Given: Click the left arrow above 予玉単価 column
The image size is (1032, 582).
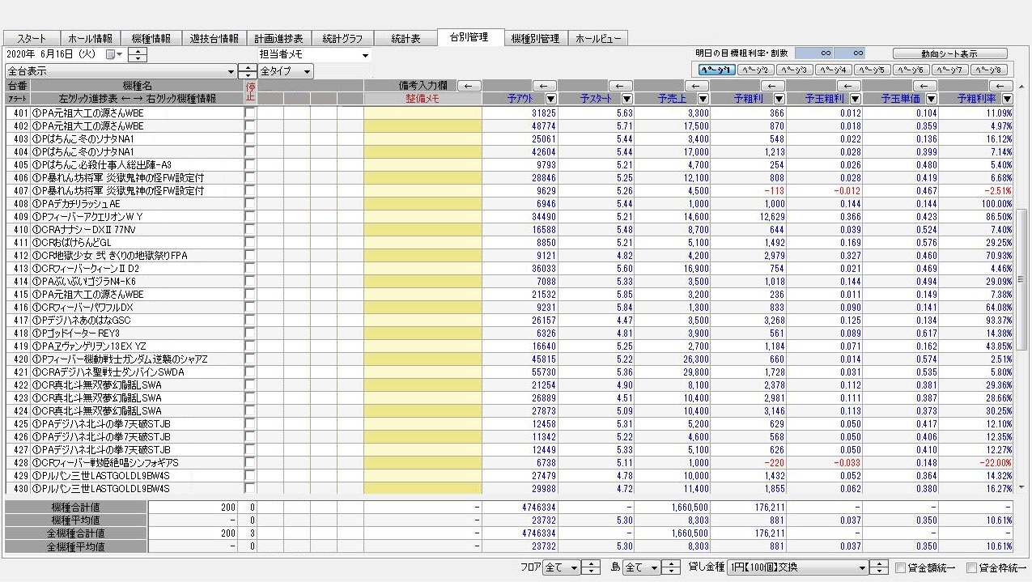Looking at the screenshot, I should (924, 86).
